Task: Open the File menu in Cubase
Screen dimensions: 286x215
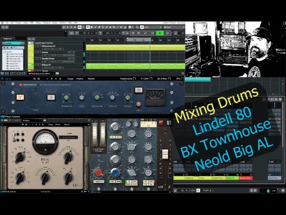Action: pyautogui.click(x=7, y=23)
